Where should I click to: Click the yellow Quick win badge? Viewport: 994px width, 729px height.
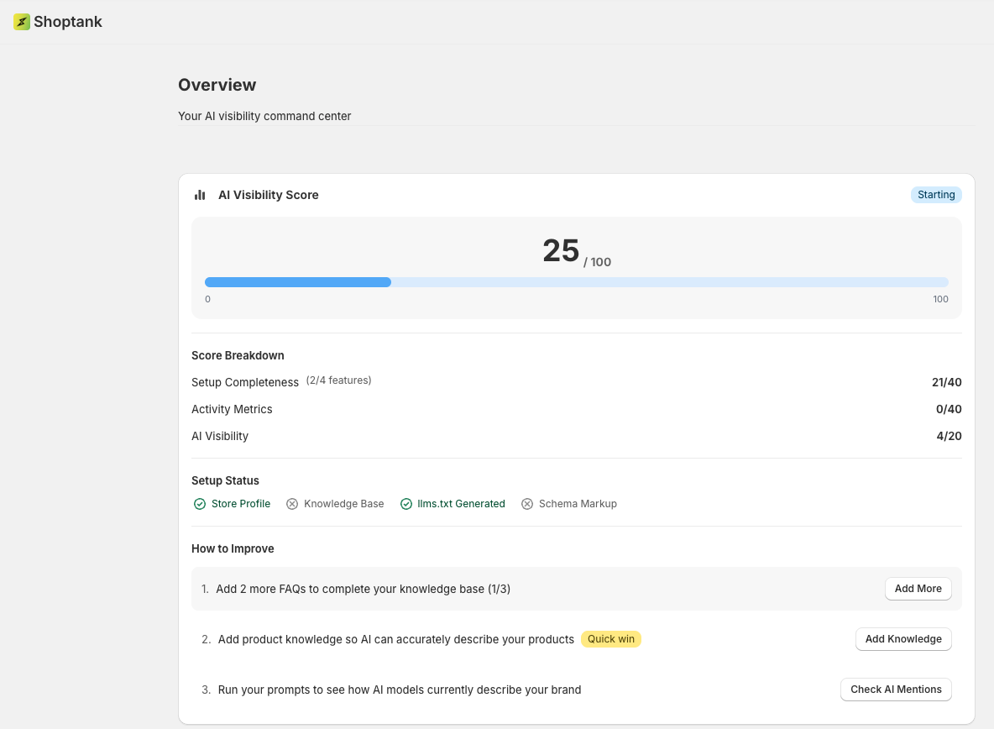click(x=610, y=639)
